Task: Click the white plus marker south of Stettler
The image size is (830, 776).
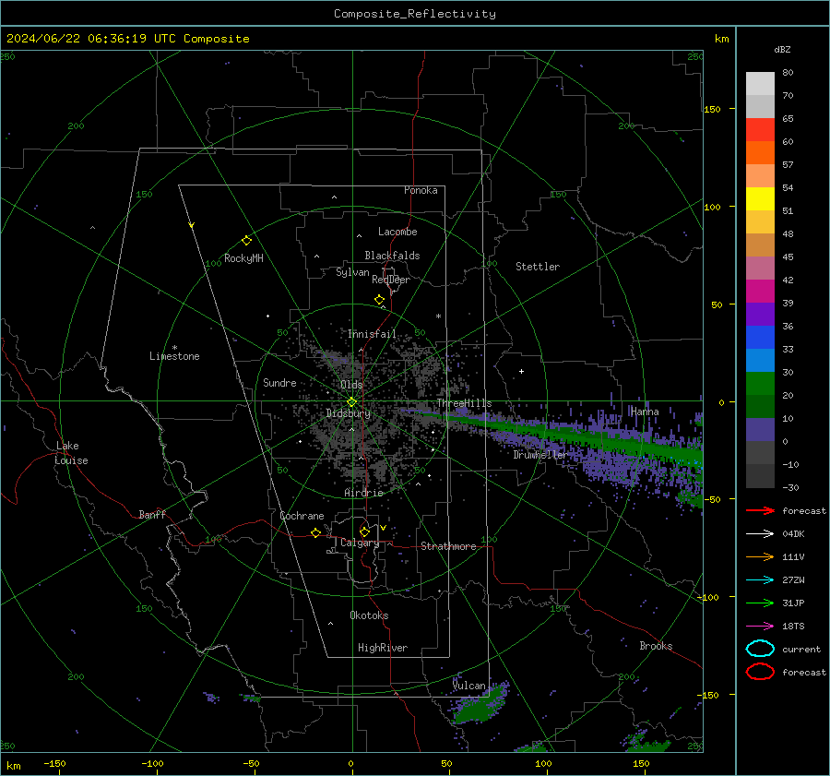Action: coord(521,371)
